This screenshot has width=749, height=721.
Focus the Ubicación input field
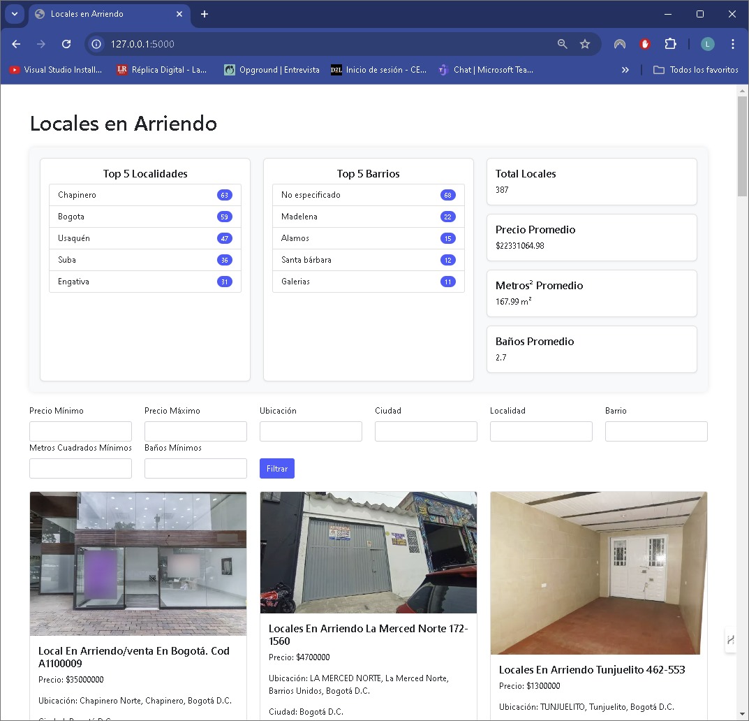311,431
